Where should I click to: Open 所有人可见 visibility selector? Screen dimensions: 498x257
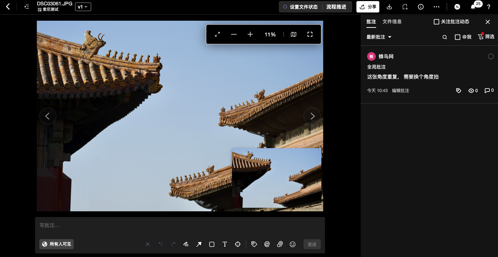click(x=56, y=244)
